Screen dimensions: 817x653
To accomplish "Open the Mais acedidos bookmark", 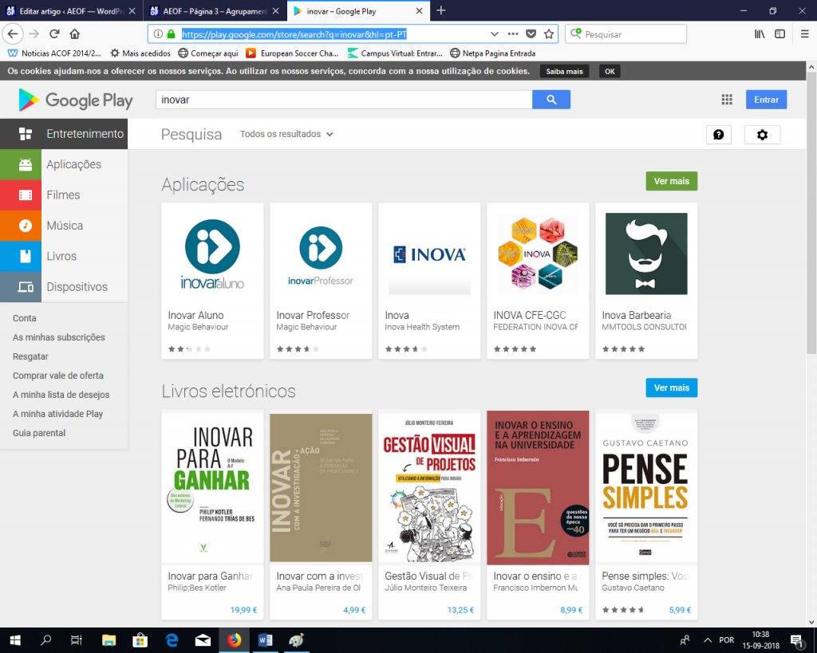I will tap(140, 53).
